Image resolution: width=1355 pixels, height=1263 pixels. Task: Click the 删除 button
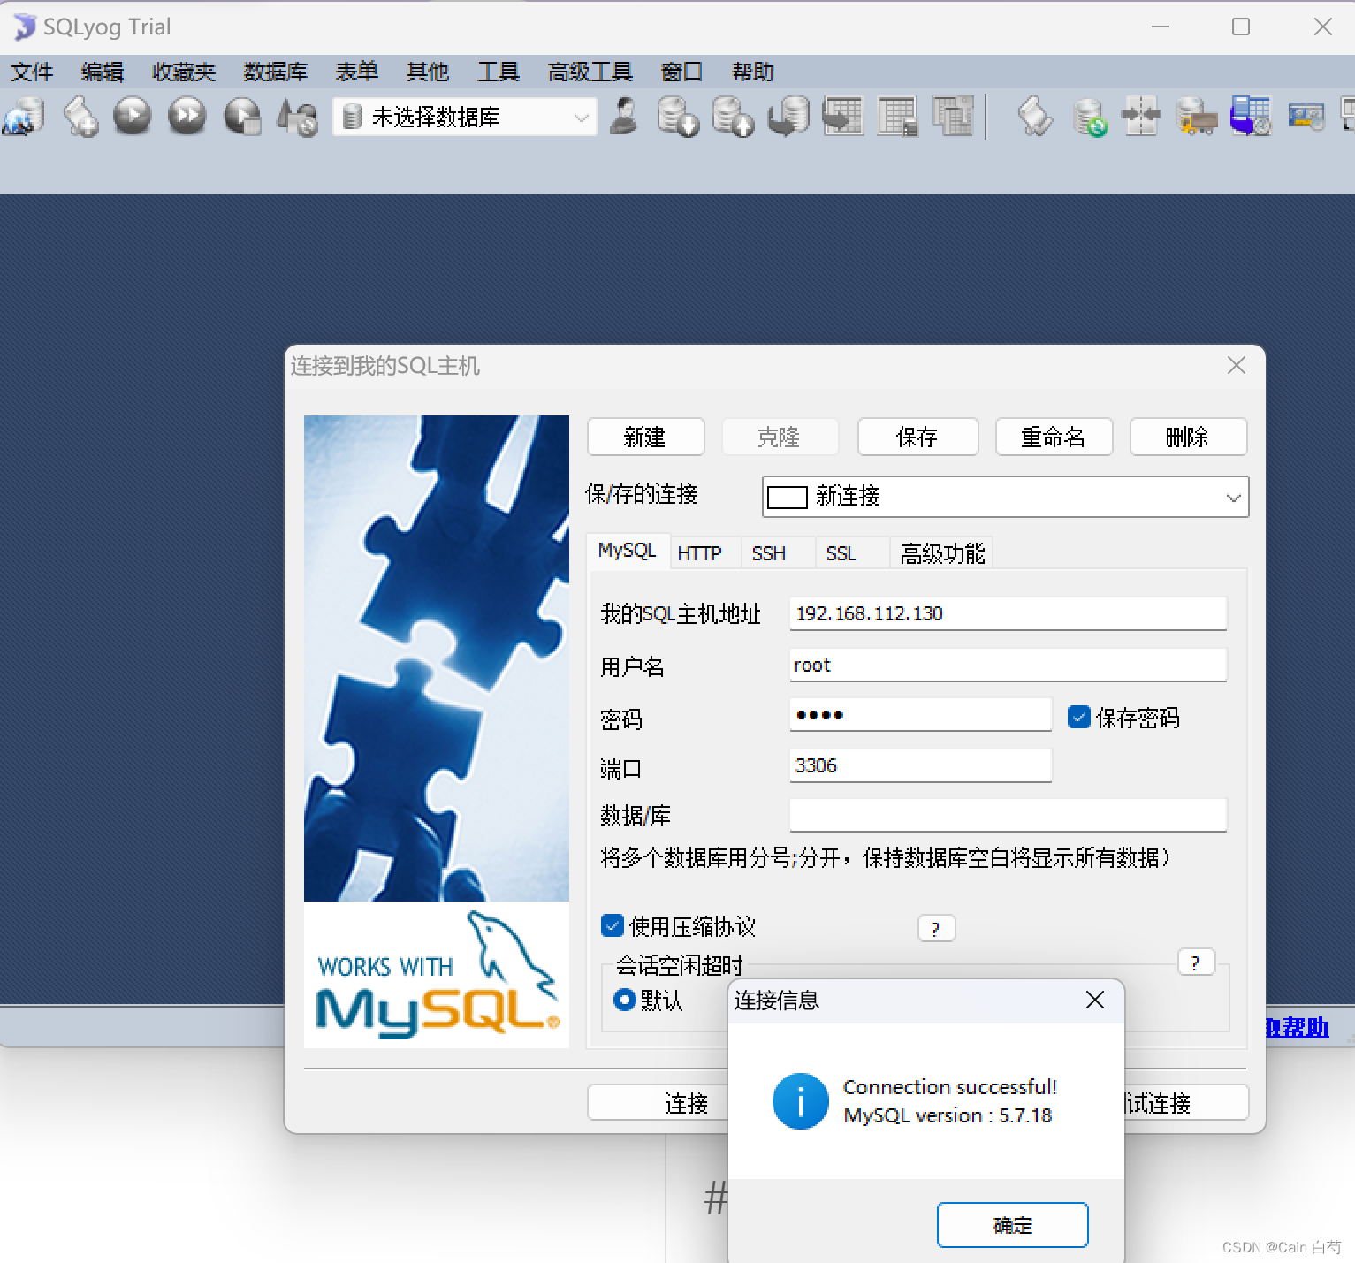[x=1188, y=437]
